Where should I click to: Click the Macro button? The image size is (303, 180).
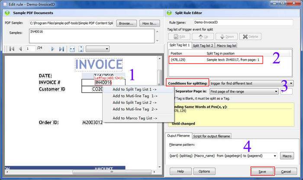[x=287, y=156]
